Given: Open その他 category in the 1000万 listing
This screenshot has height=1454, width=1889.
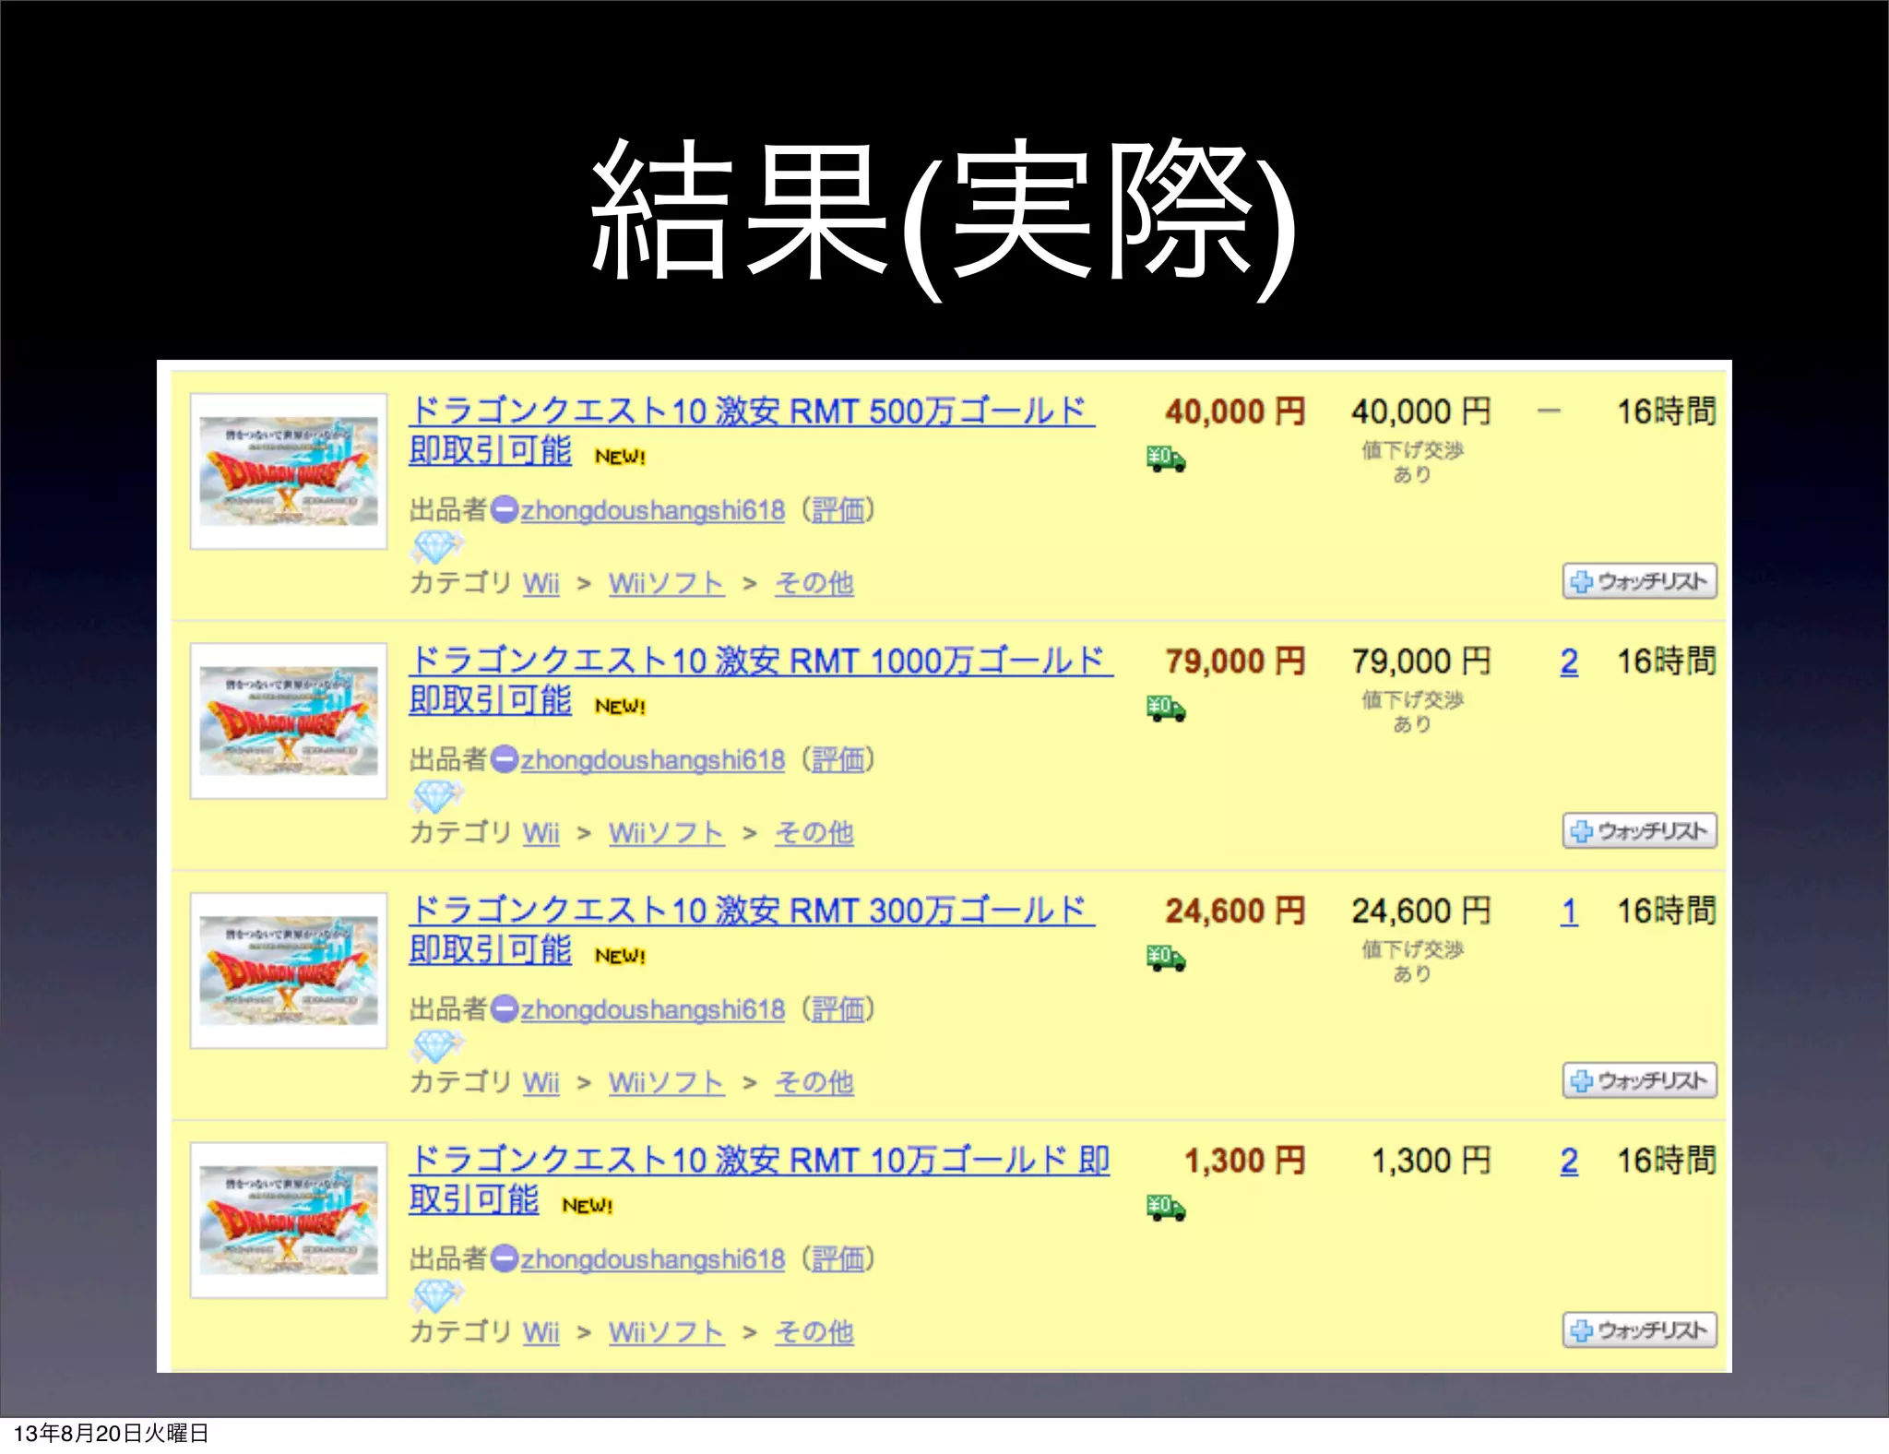Looking at the screenshot, I should click(814, 833).
